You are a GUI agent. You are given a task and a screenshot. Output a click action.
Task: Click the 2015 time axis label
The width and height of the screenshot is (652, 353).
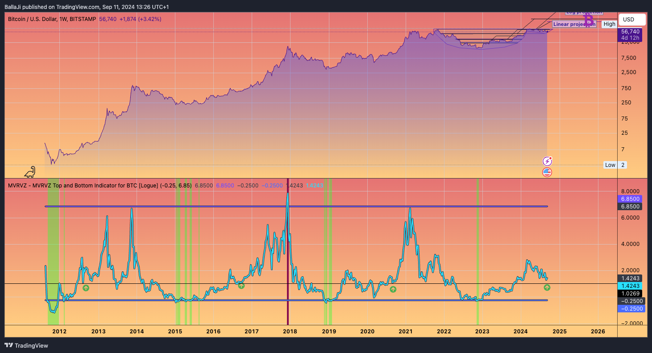pyautogui.click(x=175, y=332)
